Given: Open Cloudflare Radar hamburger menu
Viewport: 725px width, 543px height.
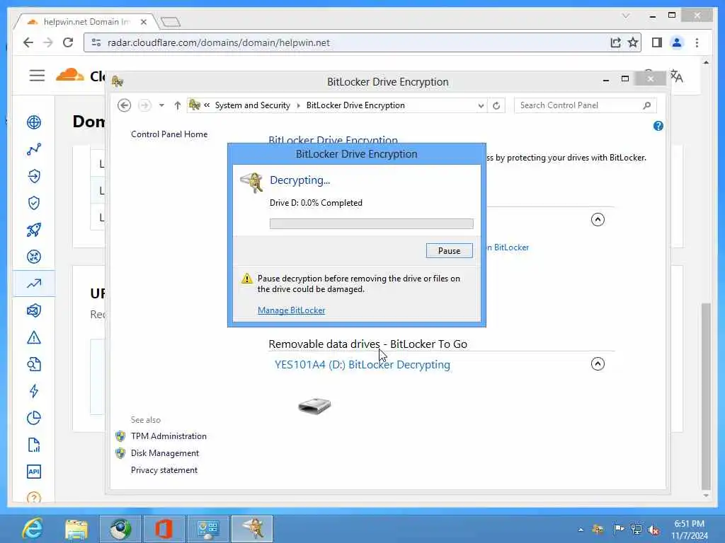Looking at the screenshot, I should click(x=37, y=75).
